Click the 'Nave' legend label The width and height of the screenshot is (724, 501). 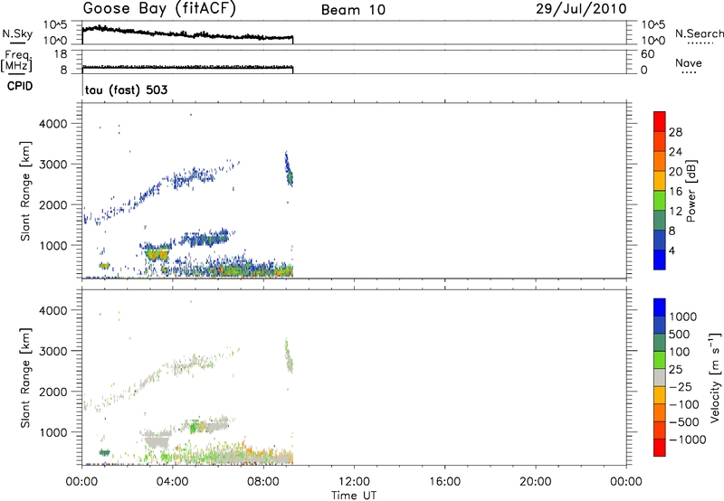[x=689, y=63]
